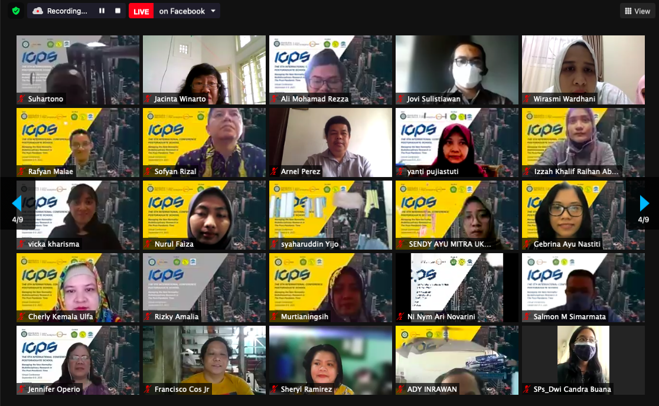Stop the recording

coord(118,11)
